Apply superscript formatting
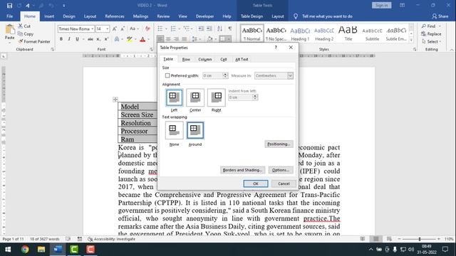The height and width of the screenshot is (256, 456). click(106, 39)
